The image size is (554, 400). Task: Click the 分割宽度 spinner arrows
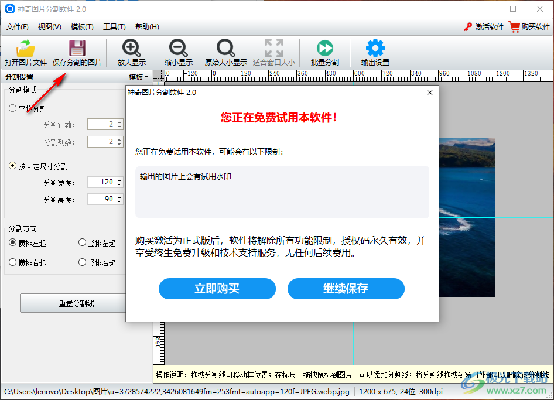point(119,182)
